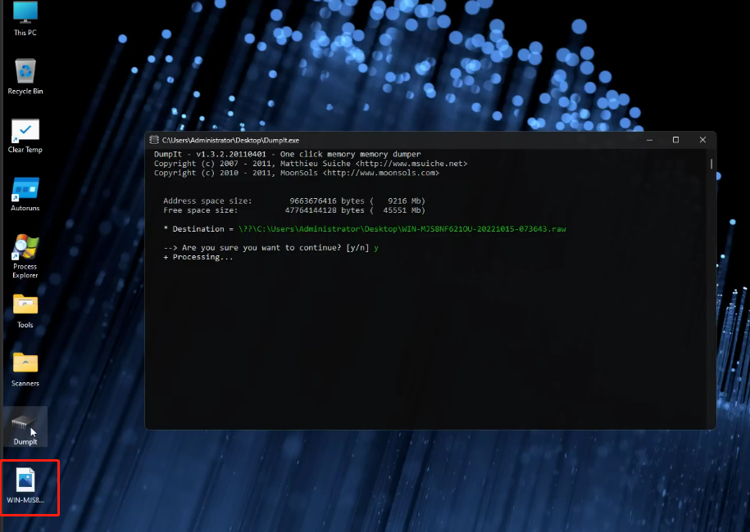The image size is (750, 532).
Task: Click the http://www.moonsols.com URL text
Action: point(381,173)
